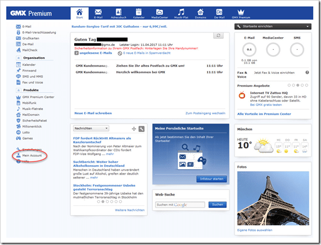Open Mobilfunk in Produkte list

click(26, 103)
